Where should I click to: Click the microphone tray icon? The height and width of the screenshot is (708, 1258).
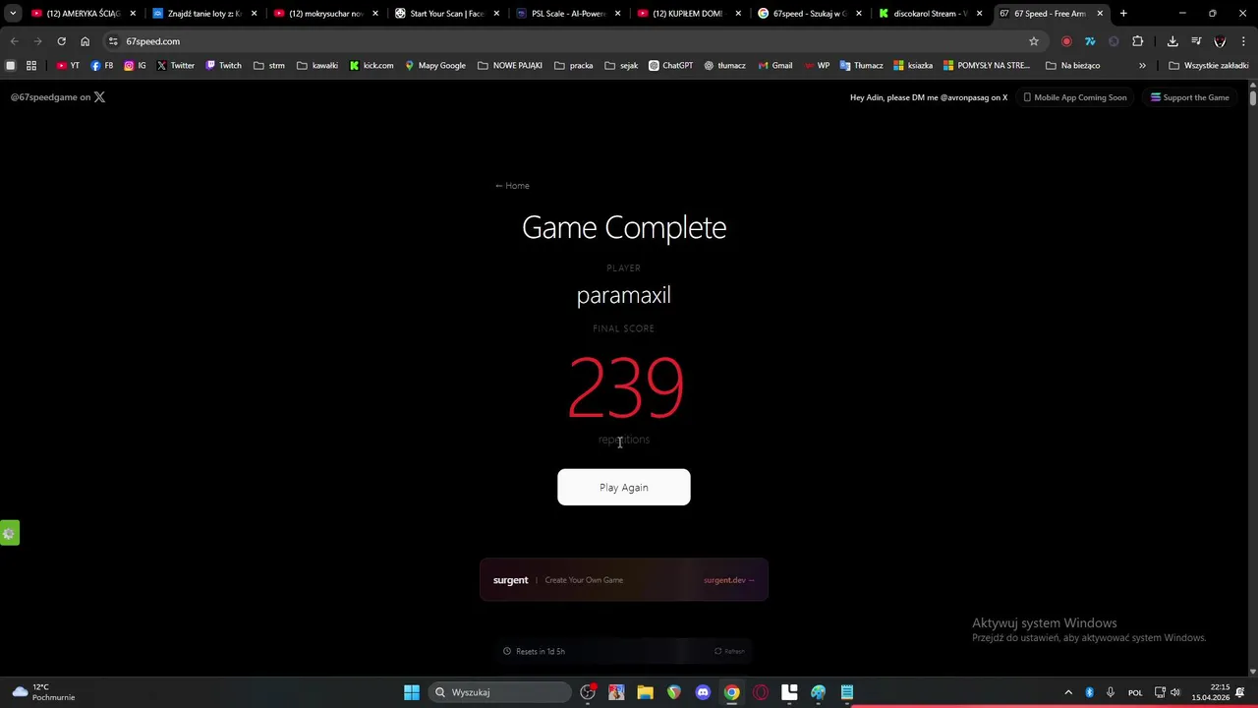coord(1110,692)
